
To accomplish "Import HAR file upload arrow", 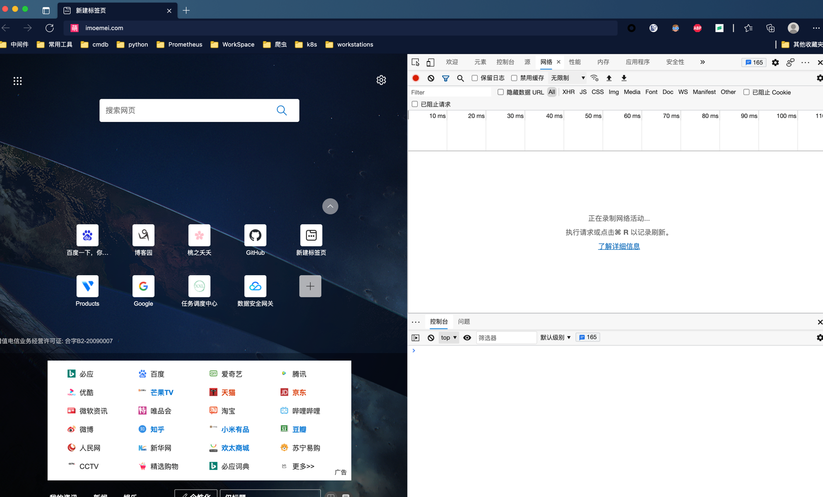I will tap(609, 78).
